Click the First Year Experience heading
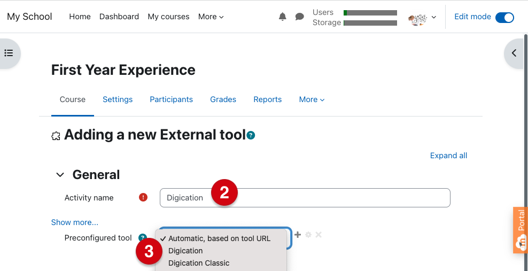Screen dimensions: 528x271 [x=123, y=70]
